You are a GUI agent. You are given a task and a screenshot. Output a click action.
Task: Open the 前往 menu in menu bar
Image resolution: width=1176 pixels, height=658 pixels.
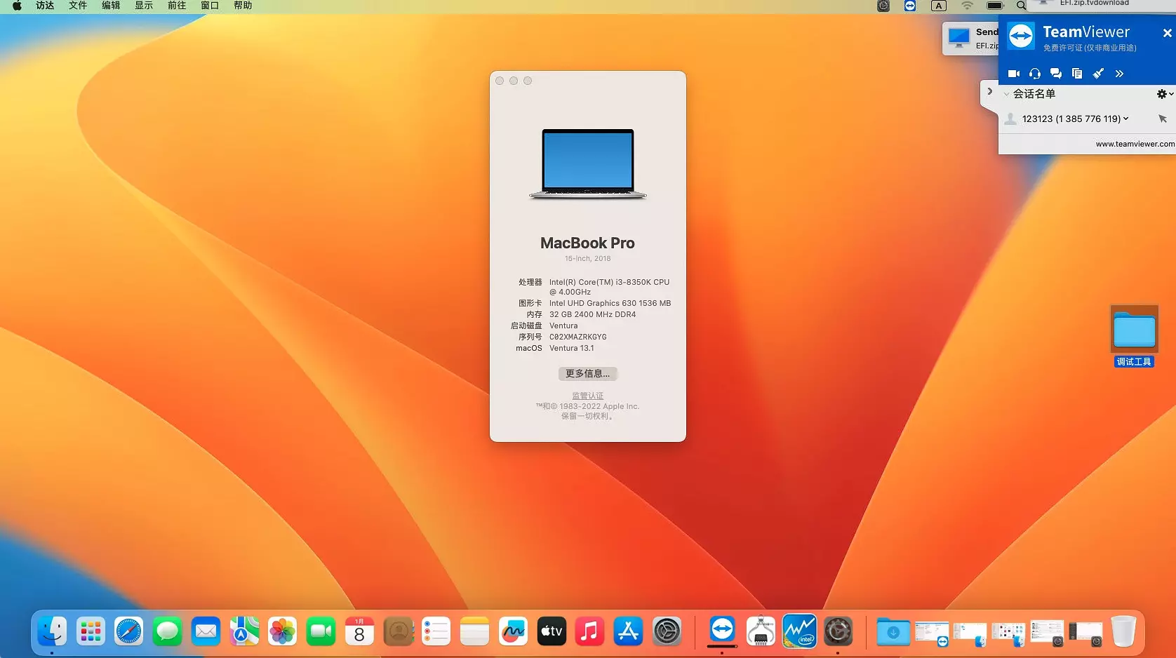click(177, 6)
